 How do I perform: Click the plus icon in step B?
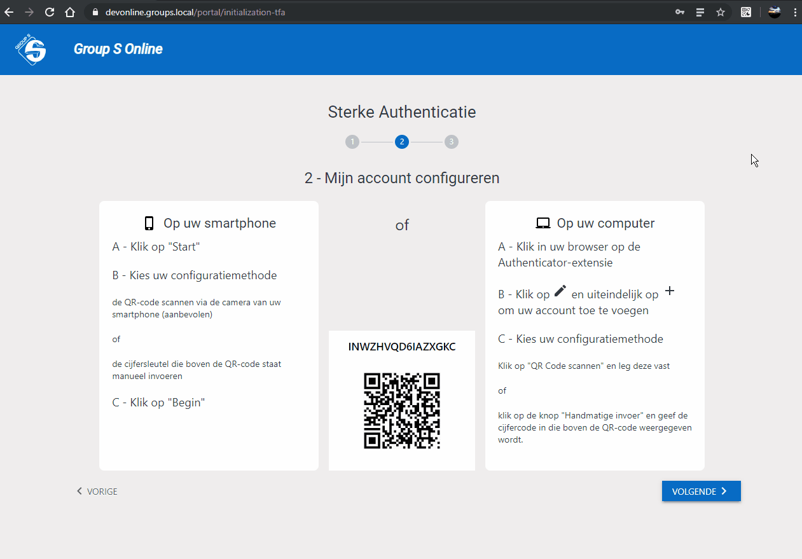pos(669,291)
